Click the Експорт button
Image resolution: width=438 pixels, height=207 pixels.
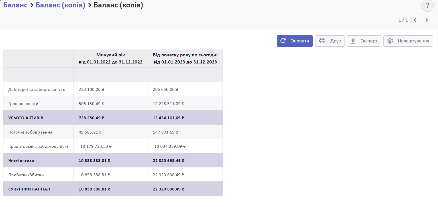(364, 41)
